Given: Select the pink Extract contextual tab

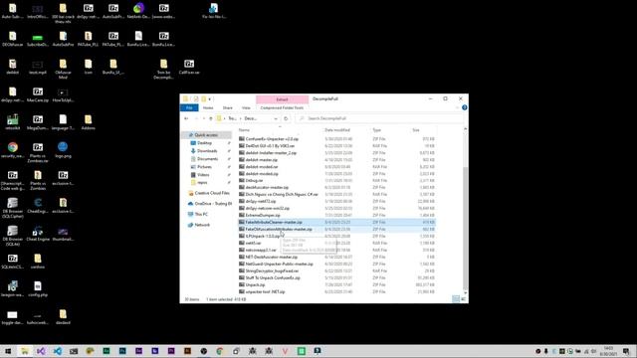Looking at the screenshot, I should pyautogui.click(x=282, y=99).
